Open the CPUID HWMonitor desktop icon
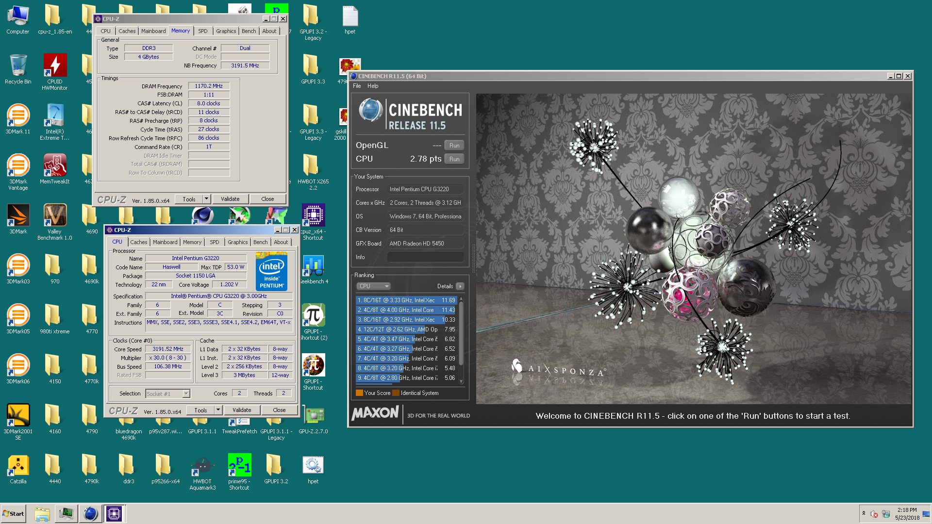The image size is (932, 524). pyautogui.click(x=55, y=72)
